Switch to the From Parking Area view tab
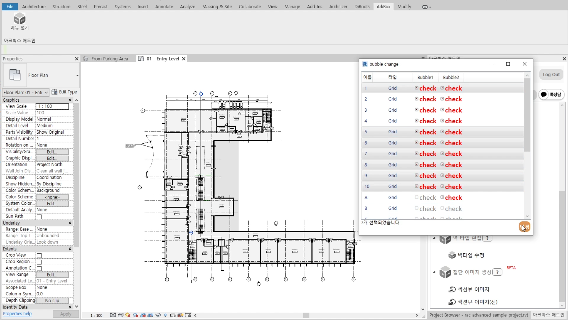This screenshot has height=320, width=568. [109, 59]
